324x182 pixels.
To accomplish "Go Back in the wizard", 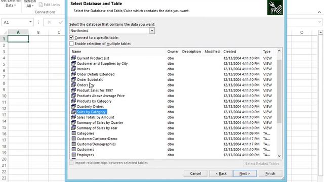I will click(221, 173).
